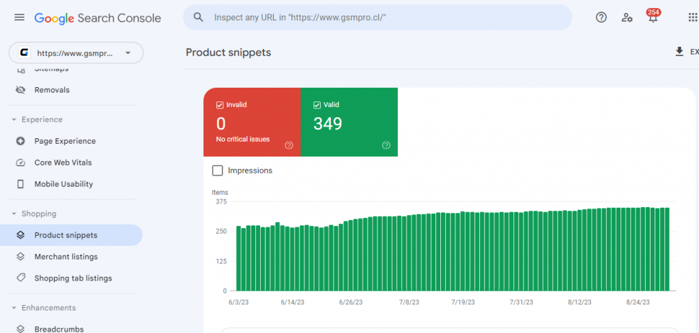Open the hamburger main menu
Image resolution: width=699 pixels, height=333 pixels.
click(19, 17)
